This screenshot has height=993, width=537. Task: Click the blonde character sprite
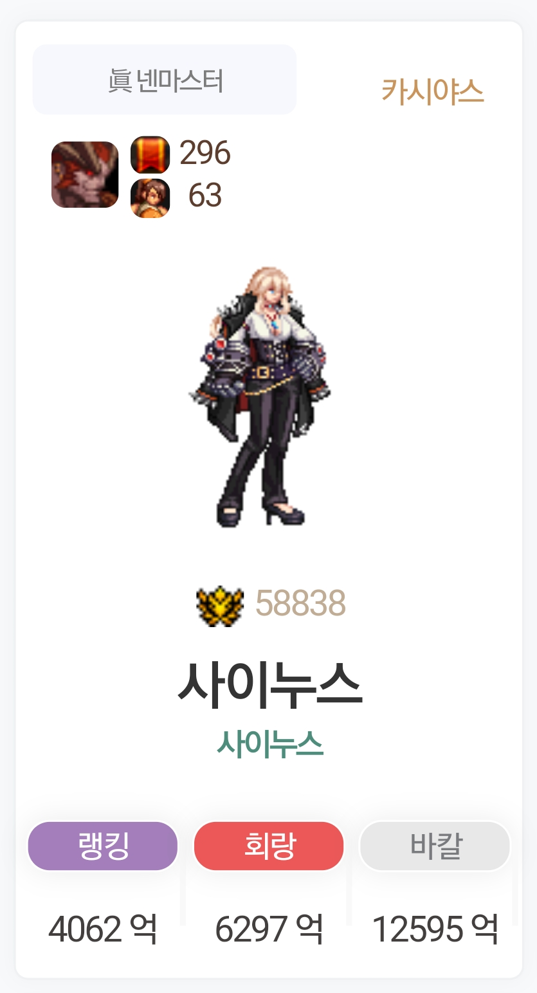coord(260,397)
